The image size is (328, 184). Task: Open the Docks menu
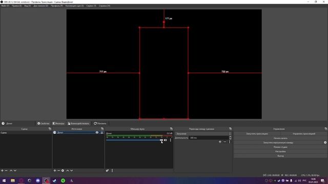[x=41, y=6]
